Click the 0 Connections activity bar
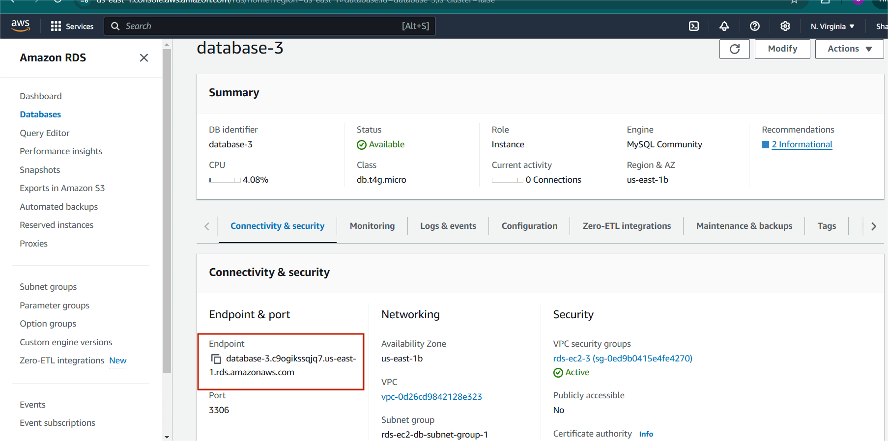This screenshot has height=441, width=888. click(x=507, y=180)
